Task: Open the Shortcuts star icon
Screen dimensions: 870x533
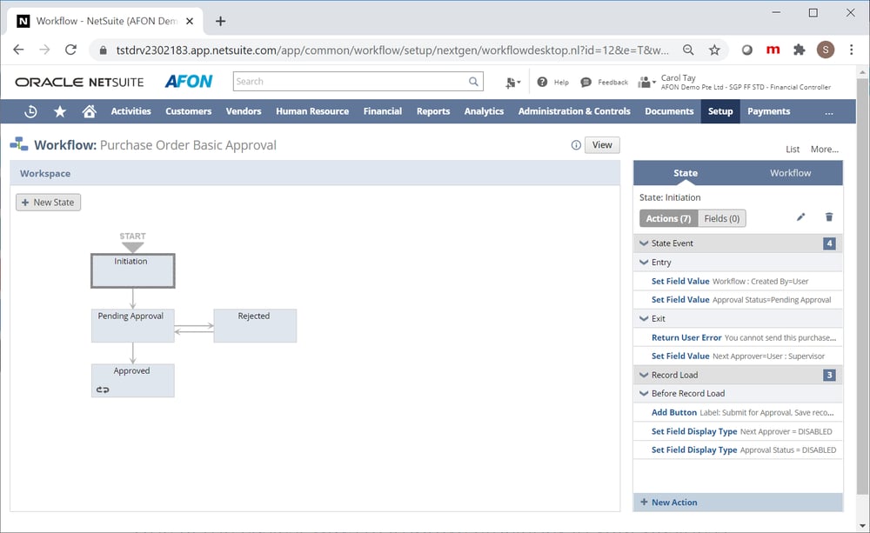Action: click(x=60, y=111)
